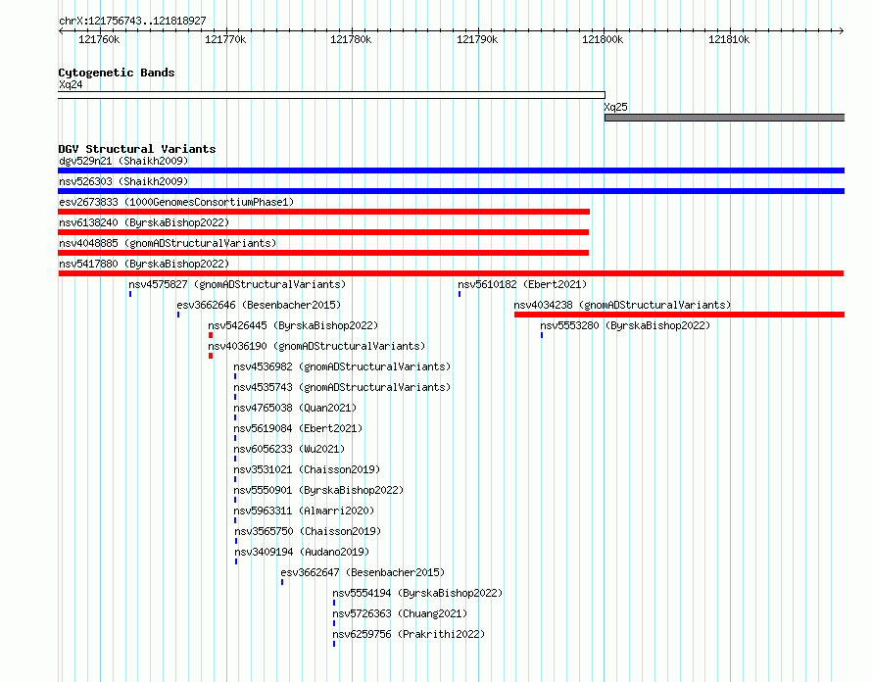Click the red bar under nsv4034238
Image resolution: width=872 pixels, height=682 pixels.
680,315
